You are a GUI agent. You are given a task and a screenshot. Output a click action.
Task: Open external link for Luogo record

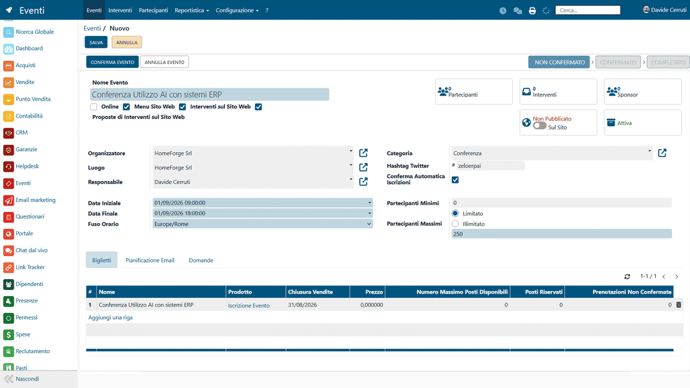364,167
